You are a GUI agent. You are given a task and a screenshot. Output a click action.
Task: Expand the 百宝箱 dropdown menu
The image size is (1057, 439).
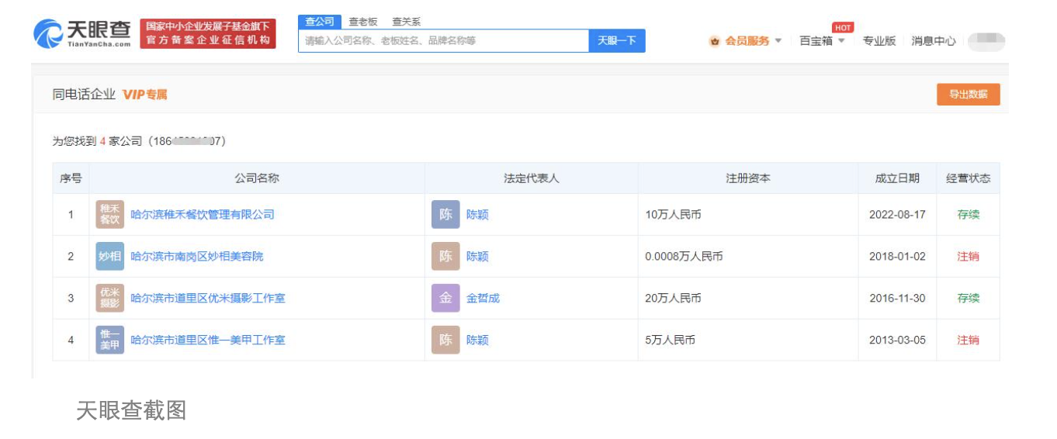(841, 41)
